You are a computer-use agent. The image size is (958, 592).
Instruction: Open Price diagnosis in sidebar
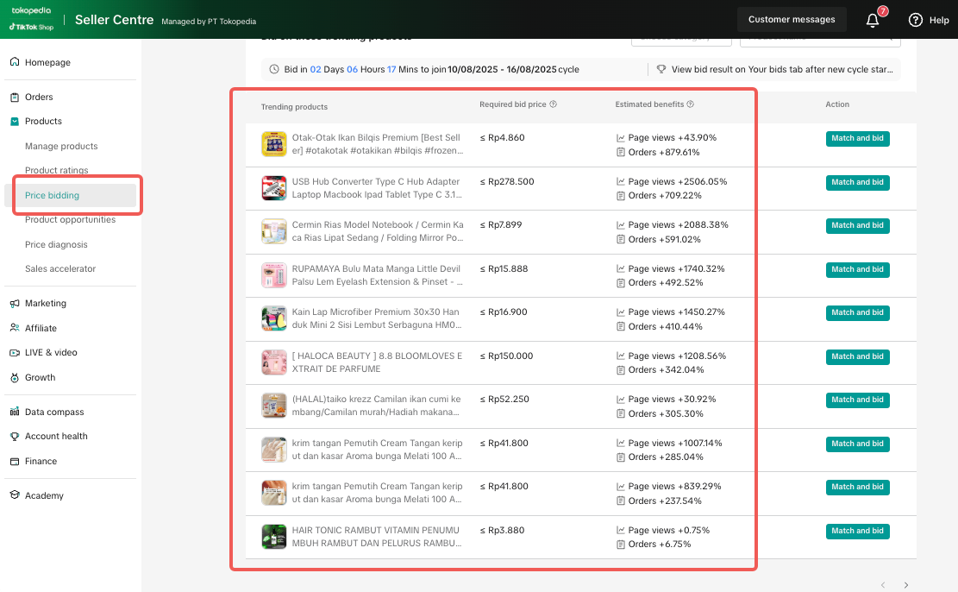tap(56, 244)
